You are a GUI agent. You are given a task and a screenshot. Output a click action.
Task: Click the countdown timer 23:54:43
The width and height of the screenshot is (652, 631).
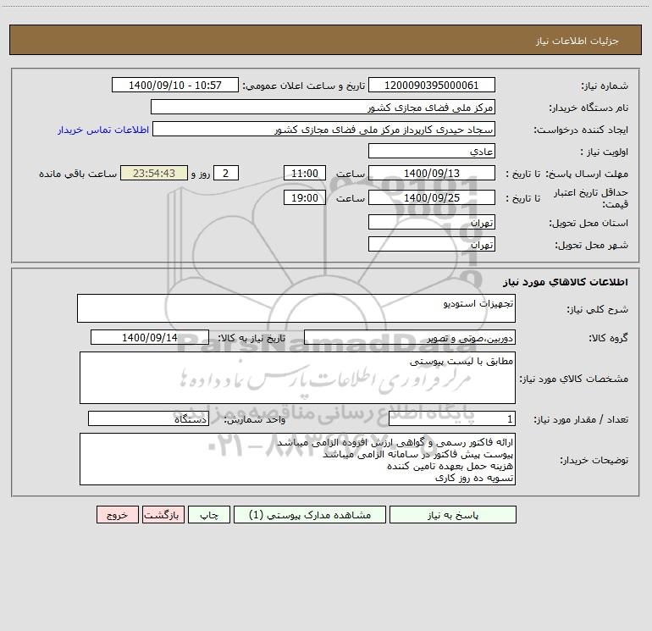coord(154,173)
